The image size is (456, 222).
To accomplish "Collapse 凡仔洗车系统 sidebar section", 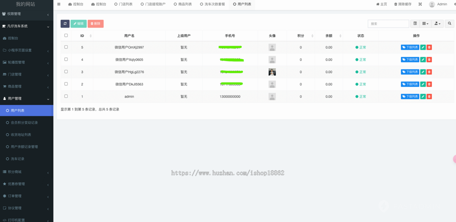I will [27, 26].
